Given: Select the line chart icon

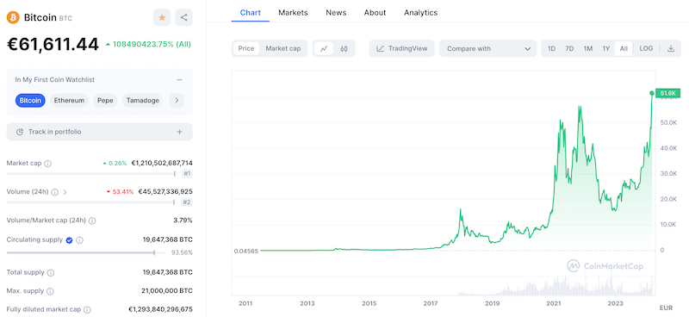Looking at the screenshot, I should (x=324, y=49).
